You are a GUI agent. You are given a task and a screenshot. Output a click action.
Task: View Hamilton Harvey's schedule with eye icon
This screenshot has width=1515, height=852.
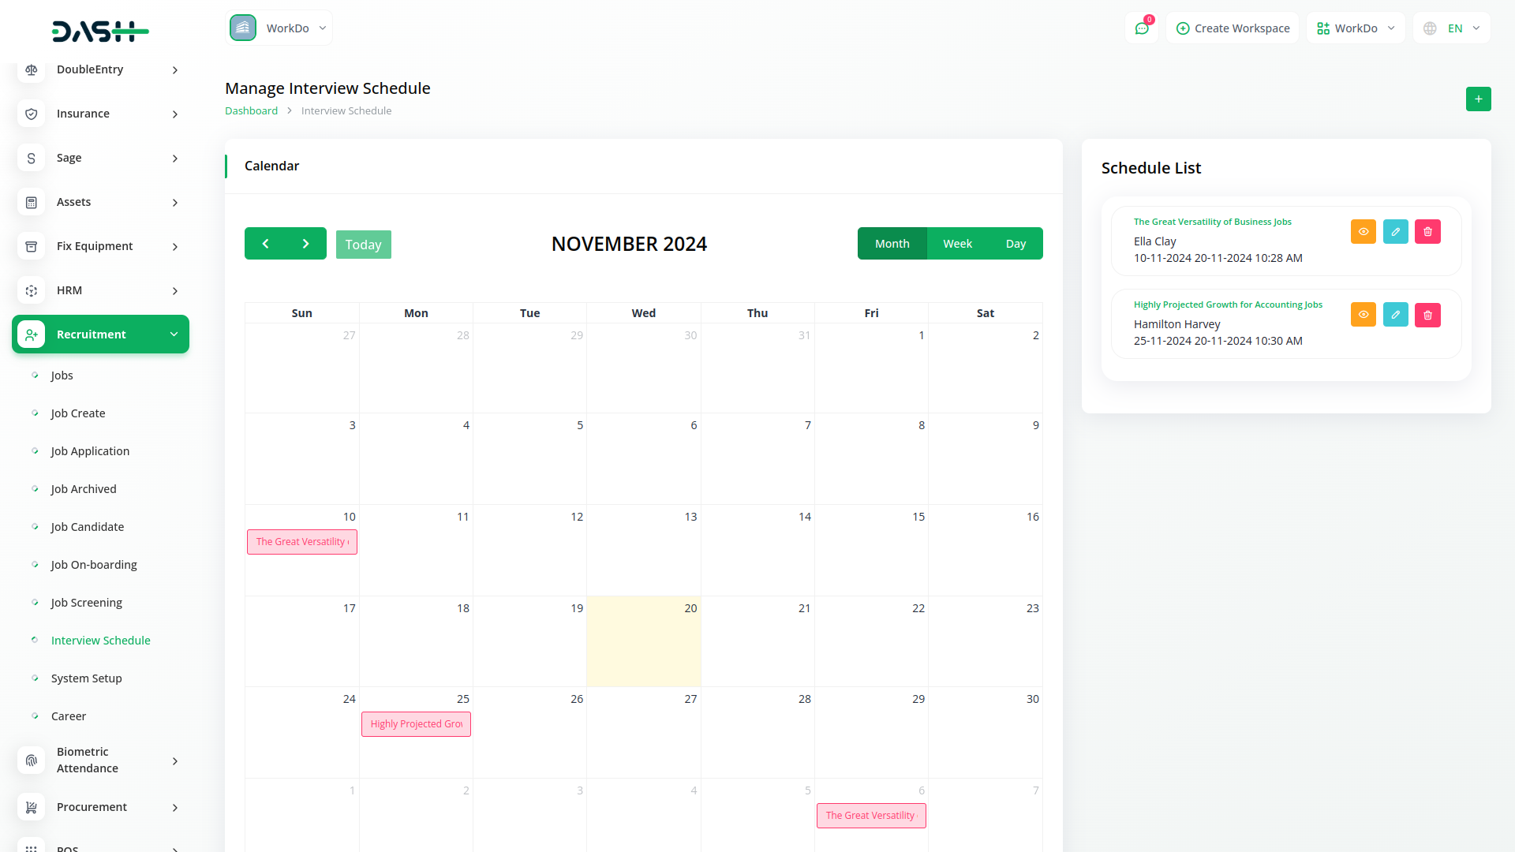1363,316
